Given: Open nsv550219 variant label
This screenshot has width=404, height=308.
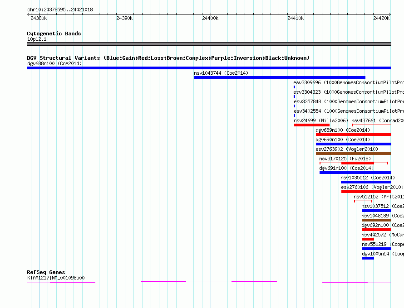Looking at the screenshot, I should point(383,244).
